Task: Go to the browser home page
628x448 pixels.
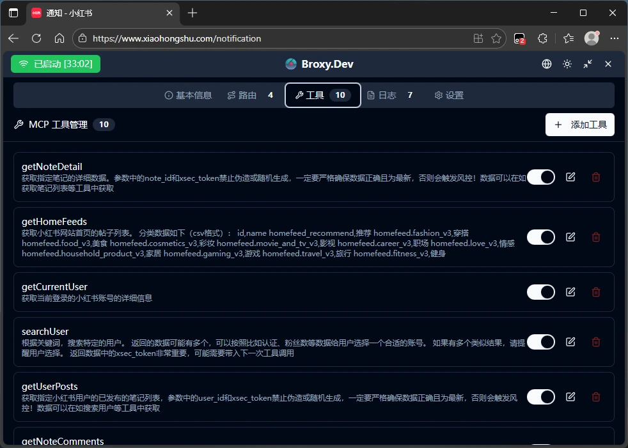Action: (x=59, y=38)
